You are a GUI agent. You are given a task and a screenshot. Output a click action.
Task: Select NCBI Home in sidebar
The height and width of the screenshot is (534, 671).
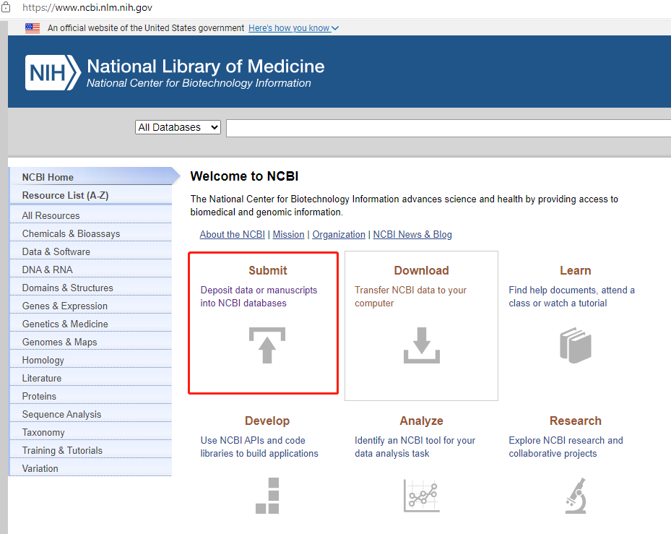[91, 177]
